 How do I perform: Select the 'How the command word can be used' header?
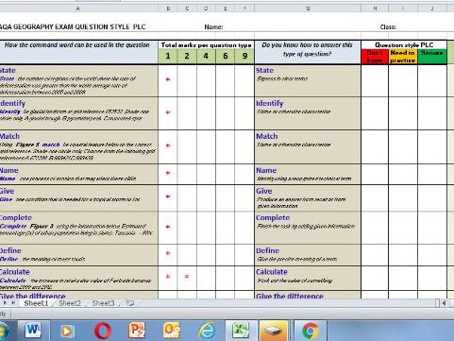point(78,52)
